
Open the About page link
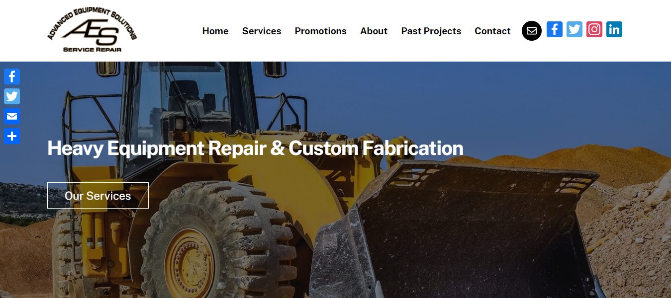click(374, 31)
